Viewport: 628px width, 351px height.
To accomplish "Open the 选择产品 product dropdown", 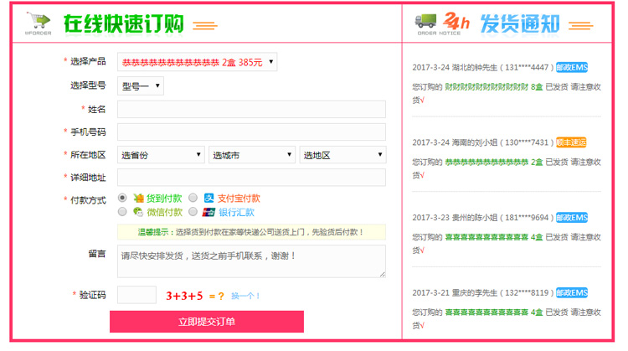I will (x=197, y=62).
